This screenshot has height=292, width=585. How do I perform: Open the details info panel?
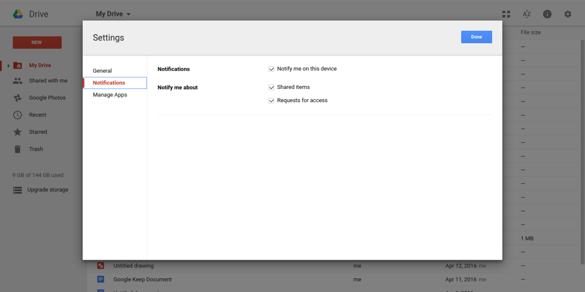pos(547,14)
